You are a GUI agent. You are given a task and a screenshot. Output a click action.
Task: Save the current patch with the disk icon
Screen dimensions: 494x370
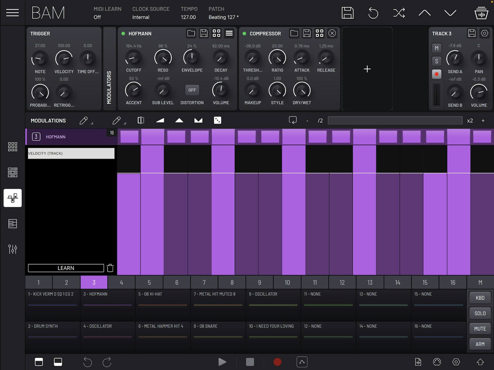(x=347, y=13)
